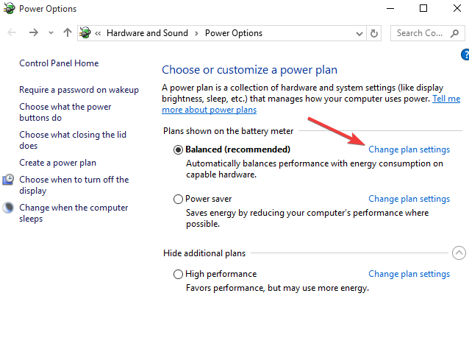Click the Power Options icon in the address bar
Screen dimensions: 469x363
(x=87, y=33)
